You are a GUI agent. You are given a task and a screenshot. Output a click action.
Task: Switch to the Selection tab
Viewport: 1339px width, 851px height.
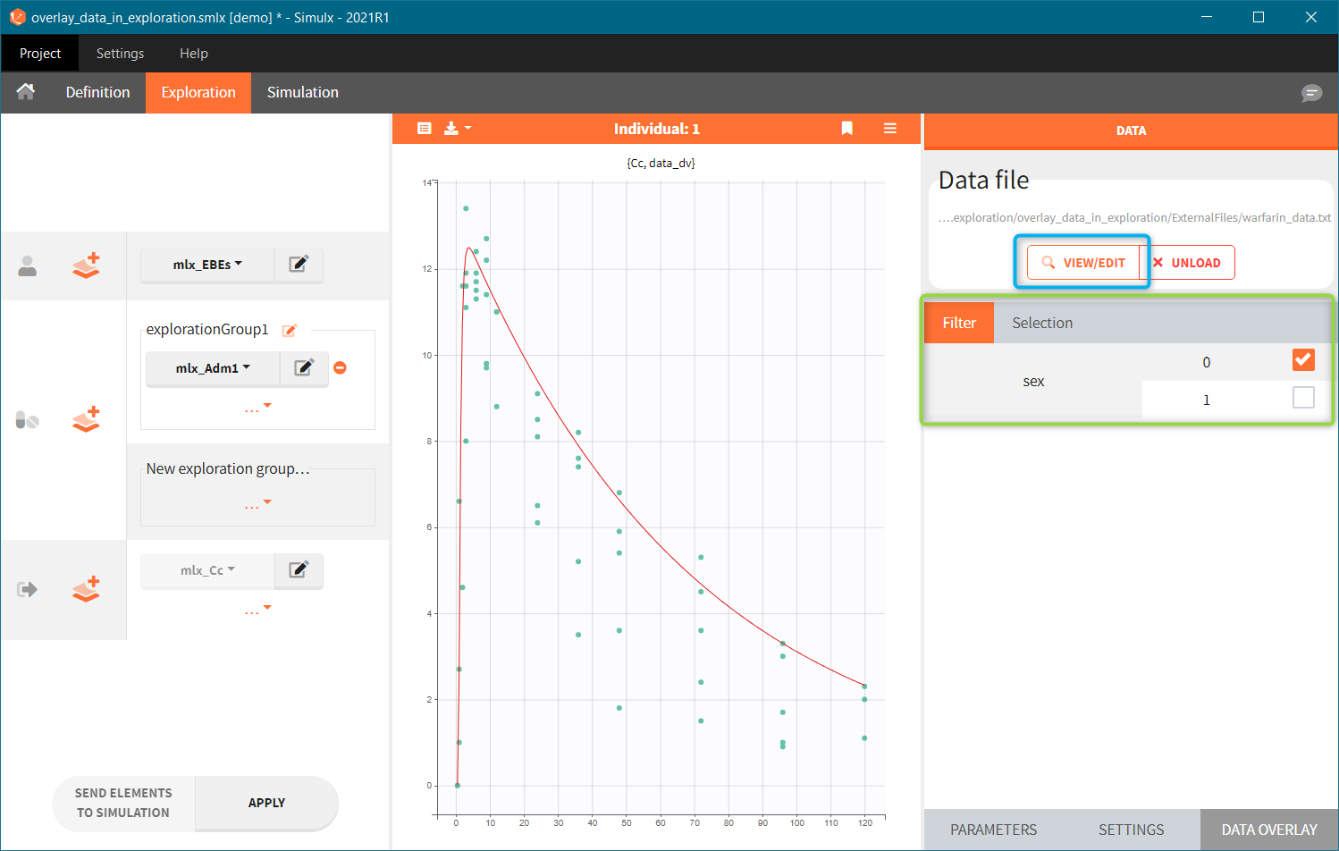[1042, 324]
